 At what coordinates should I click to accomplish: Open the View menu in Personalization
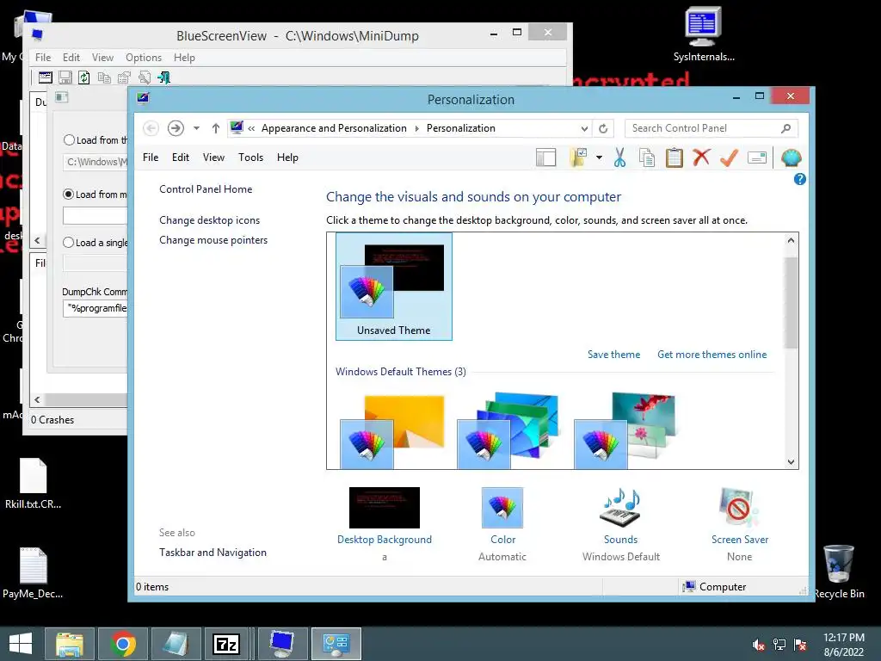[213, 158]
